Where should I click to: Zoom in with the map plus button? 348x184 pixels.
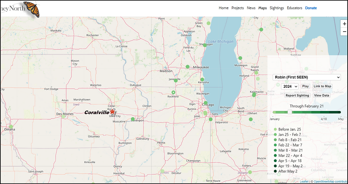(344, 24)
